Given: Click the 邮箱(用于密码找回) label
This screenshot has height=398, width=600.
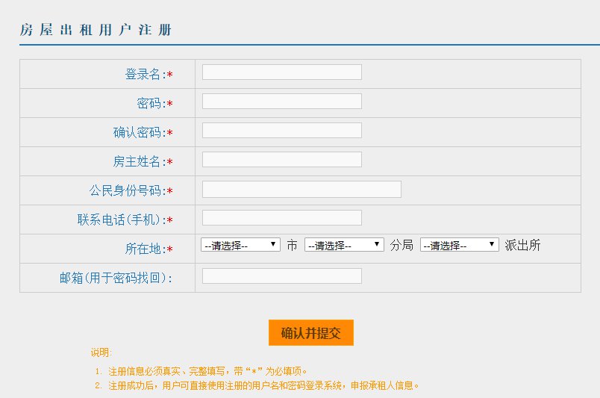Looking at the screenshot, I should (116, 278).
